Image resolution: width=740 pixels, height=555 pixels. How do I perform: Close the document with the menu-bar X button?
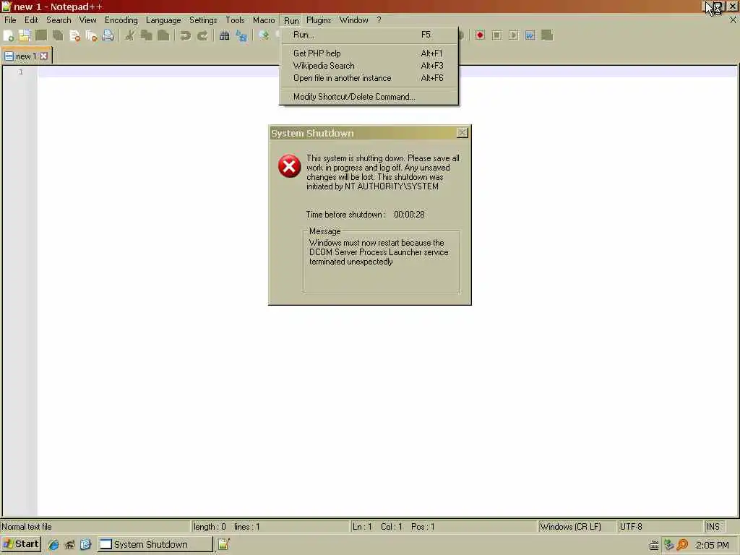(733, 20)
